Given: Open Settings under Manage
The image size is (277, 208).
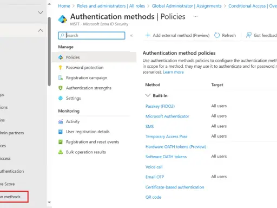Looking at the screenshot, I should (x=73, y=98).
